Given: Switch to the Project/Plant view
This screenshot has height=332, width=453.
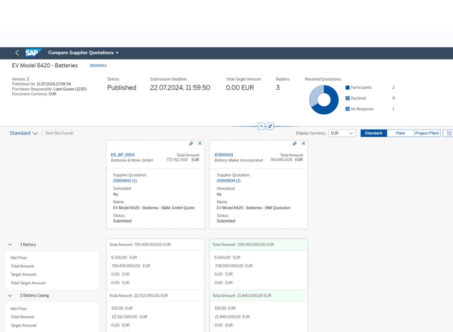Looking at the screenshot, I should 427,133.
